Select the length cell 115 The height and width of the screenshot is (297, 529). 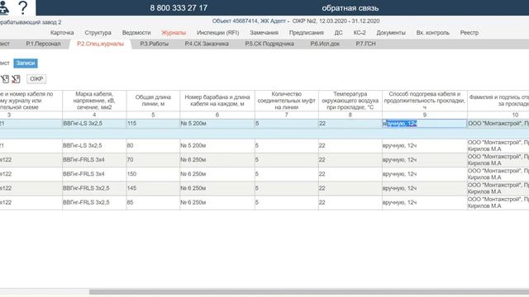[x=153, y=123]
